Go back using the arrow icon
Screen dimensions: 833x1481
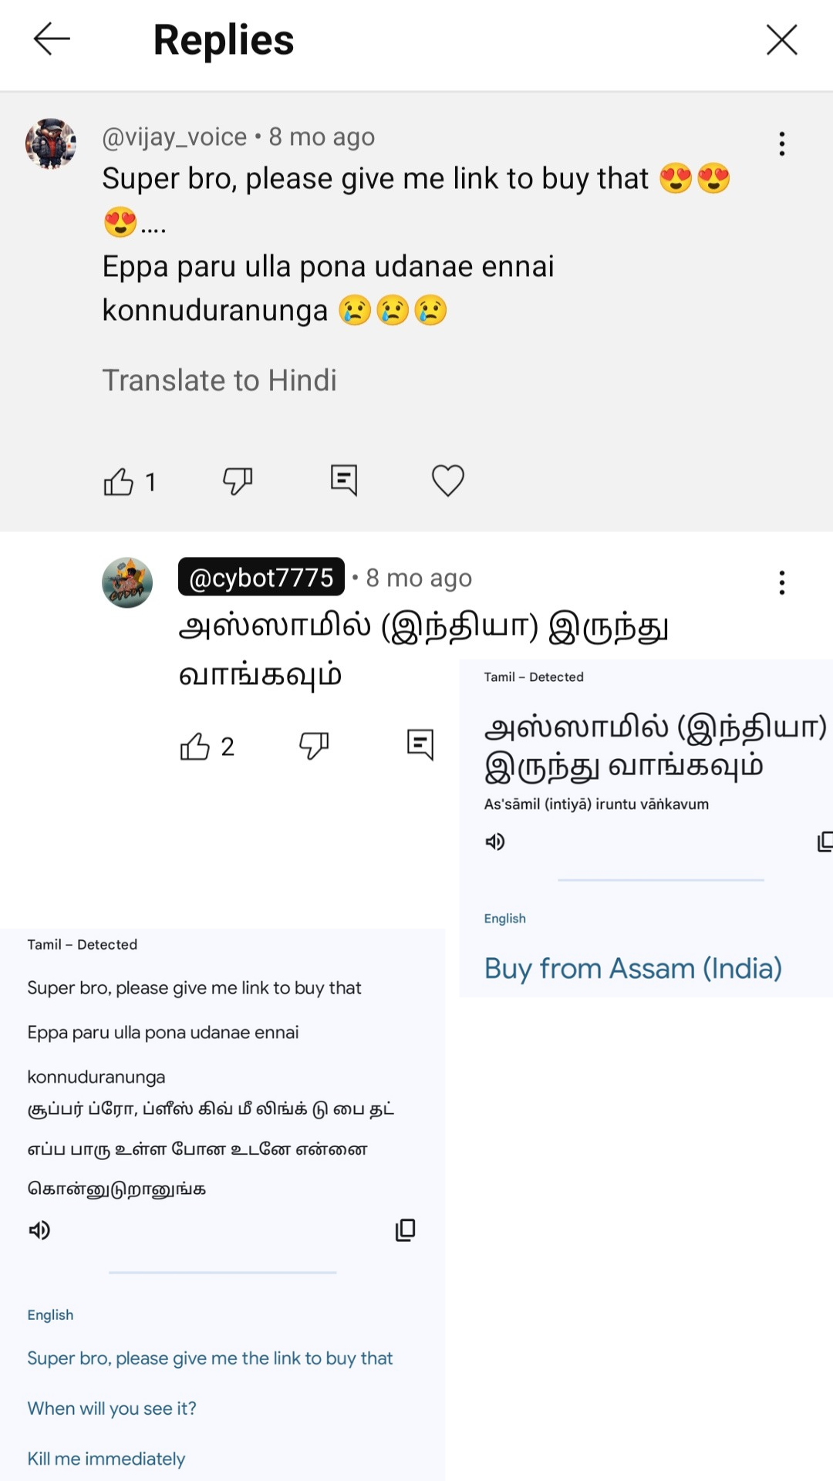pos(52,39)
